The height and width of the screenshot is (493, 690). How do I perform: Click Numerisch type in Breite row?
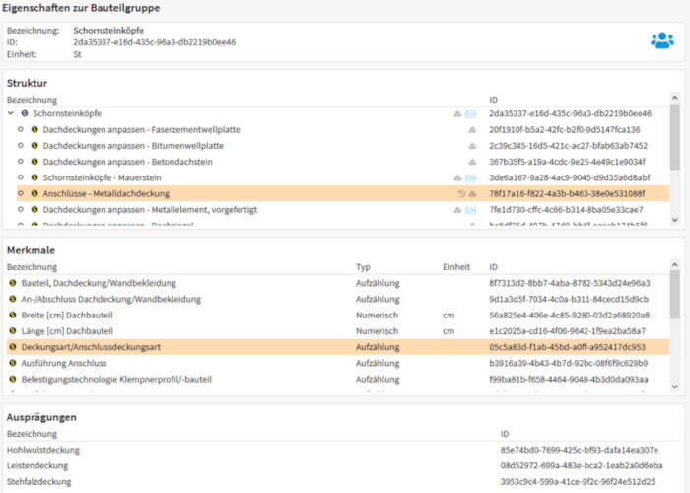pyautogui.click(x=377, y=316)
